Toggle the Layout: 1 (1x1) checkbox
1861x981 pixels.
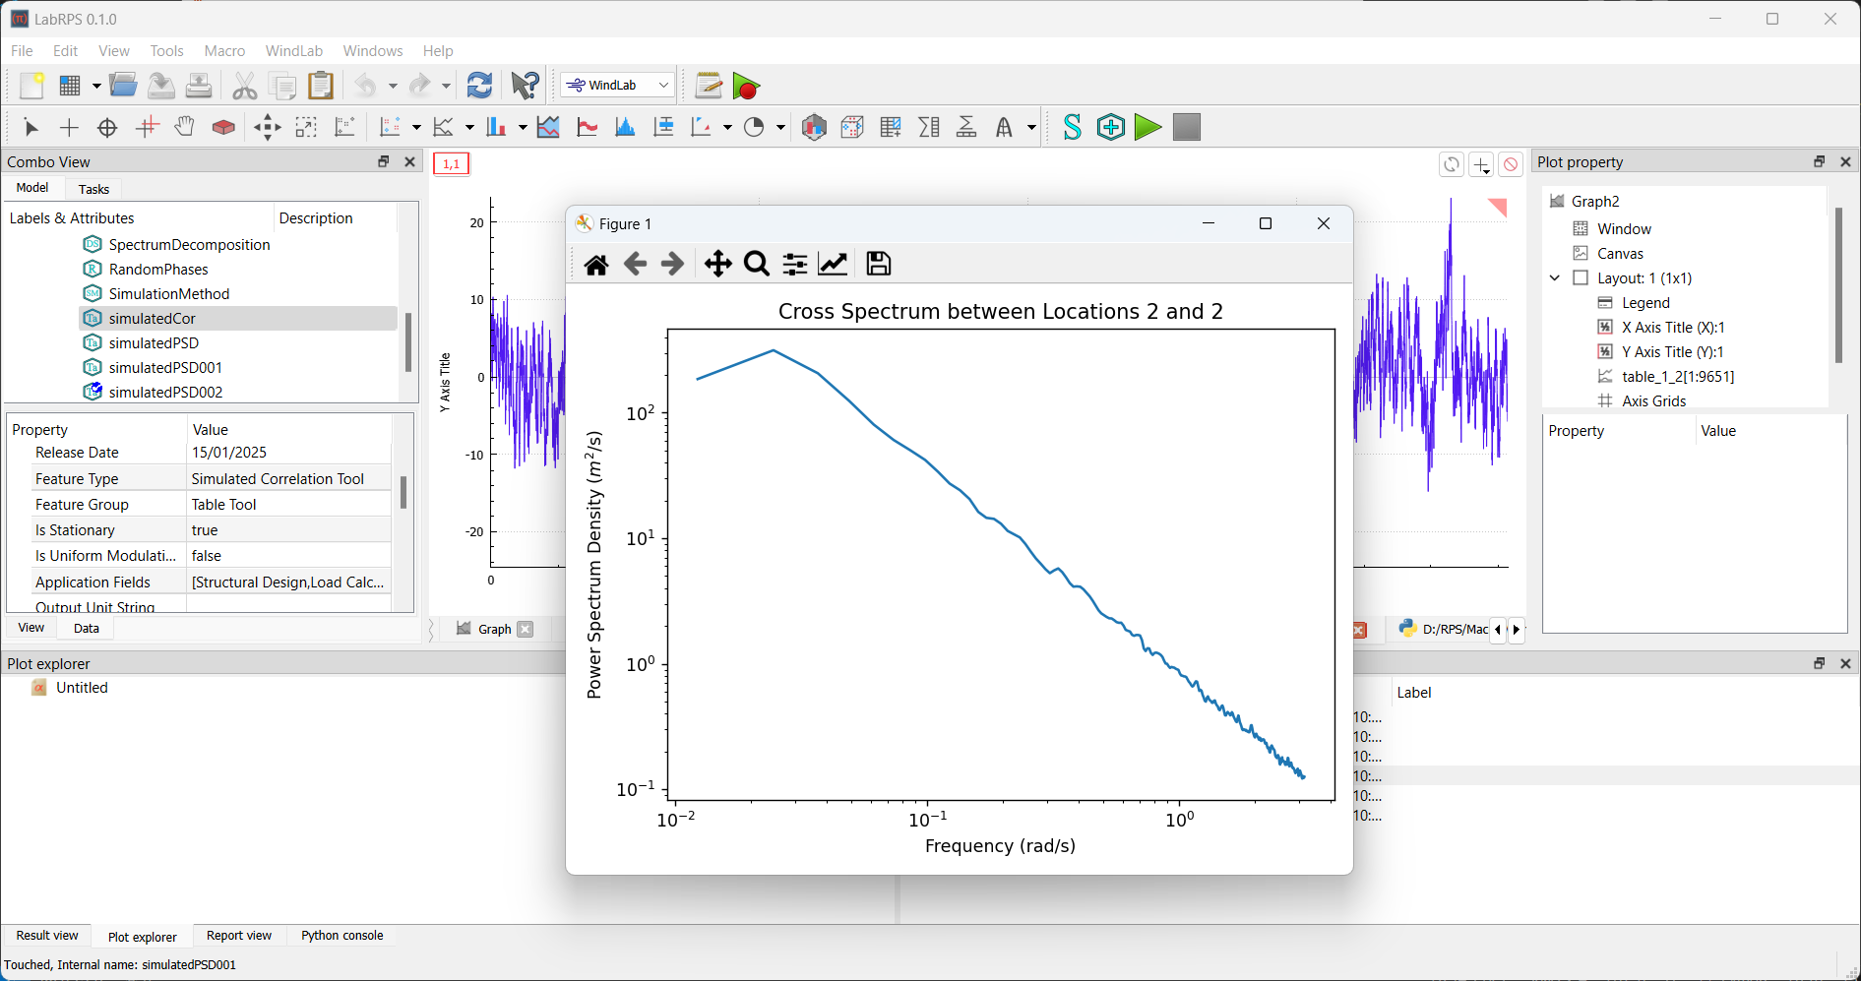1581,278
